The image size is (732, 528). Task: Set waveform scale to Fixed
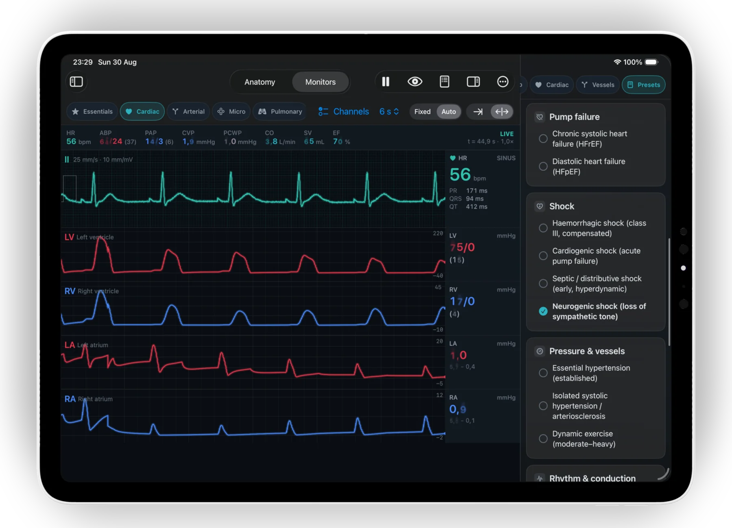(x=423, y=111)
